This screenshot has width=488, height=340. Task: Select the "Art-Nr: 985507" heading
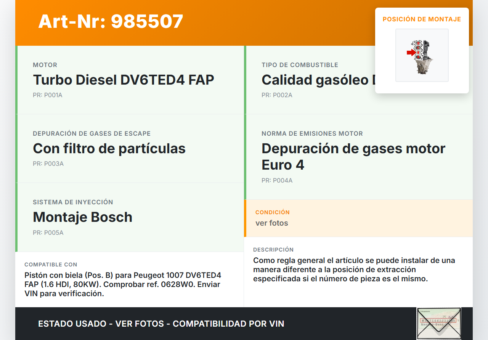[111, 21]
